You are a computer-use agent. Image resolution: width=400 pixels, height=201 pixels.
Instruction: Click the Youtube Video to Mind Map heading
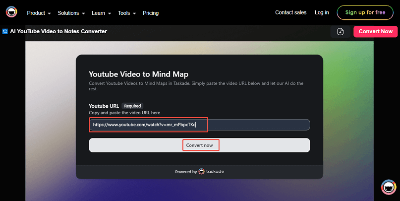[x=138, y=74]
